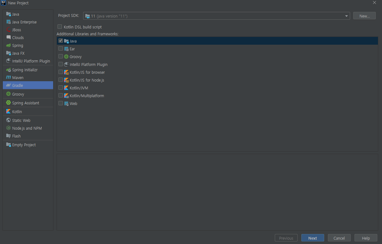Select Static Web project type
The image size is (382, 244).
pyautogui.click(x=28, y=120)
